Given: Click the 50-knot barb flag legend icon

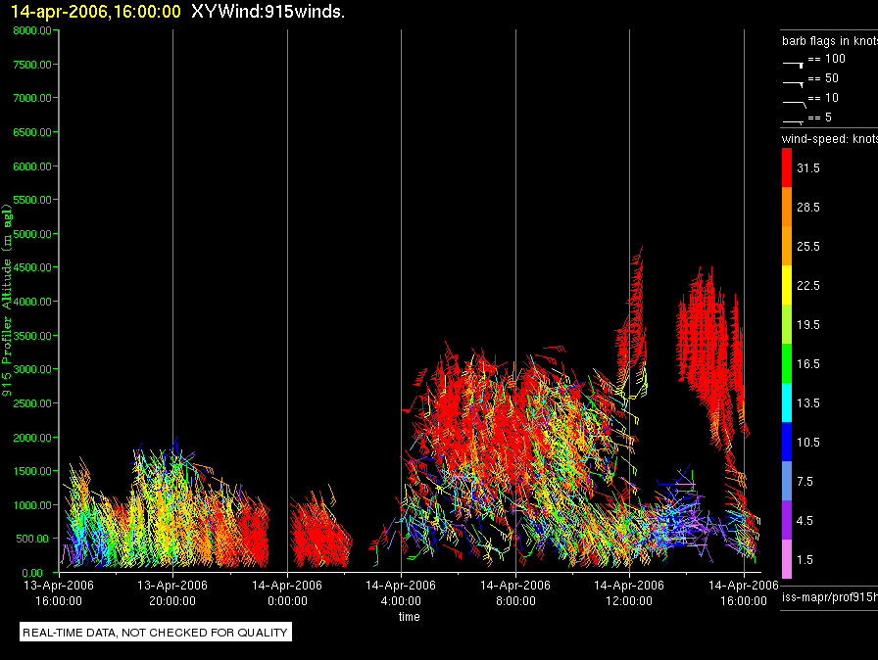Looking at the screenshot, I should pos(794,84).
